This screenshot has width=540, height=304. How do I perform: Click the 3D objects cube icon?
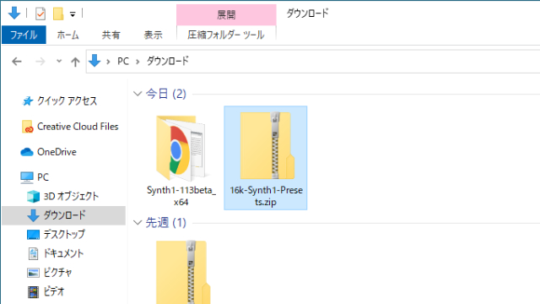[x=33, y=197]
